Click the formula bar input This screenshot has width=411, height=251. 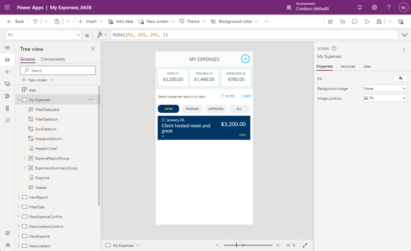[x=254, y=35]
